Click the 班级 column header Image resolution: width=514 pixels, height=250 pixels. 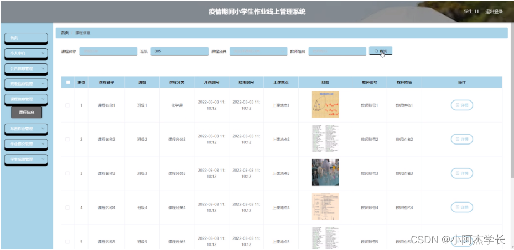142,82
